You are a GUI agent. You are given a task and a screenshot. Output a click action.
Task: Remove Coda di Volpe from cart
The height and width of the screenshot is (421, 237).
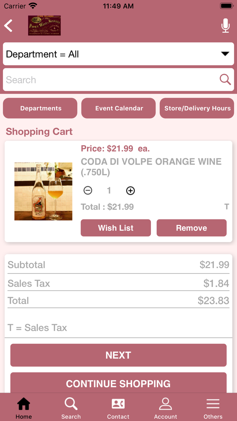pos(191,228)
